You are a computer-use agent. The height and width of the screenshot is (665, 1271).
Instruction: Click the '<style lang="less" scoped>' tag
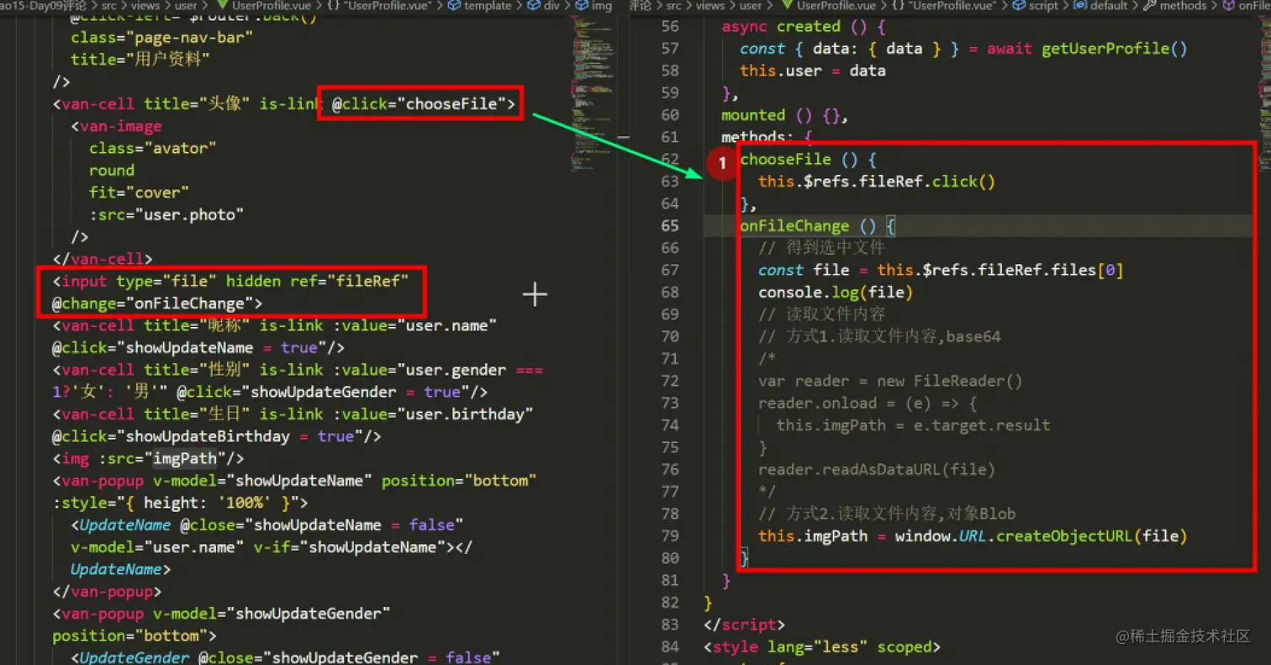(822, 647)
